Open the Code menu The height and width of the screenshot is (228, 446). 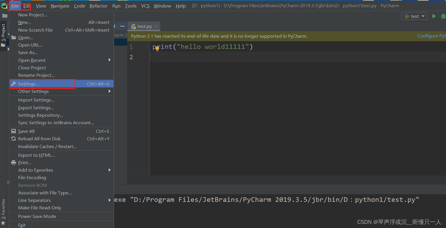pyautogui.click(x=80, y=6)
